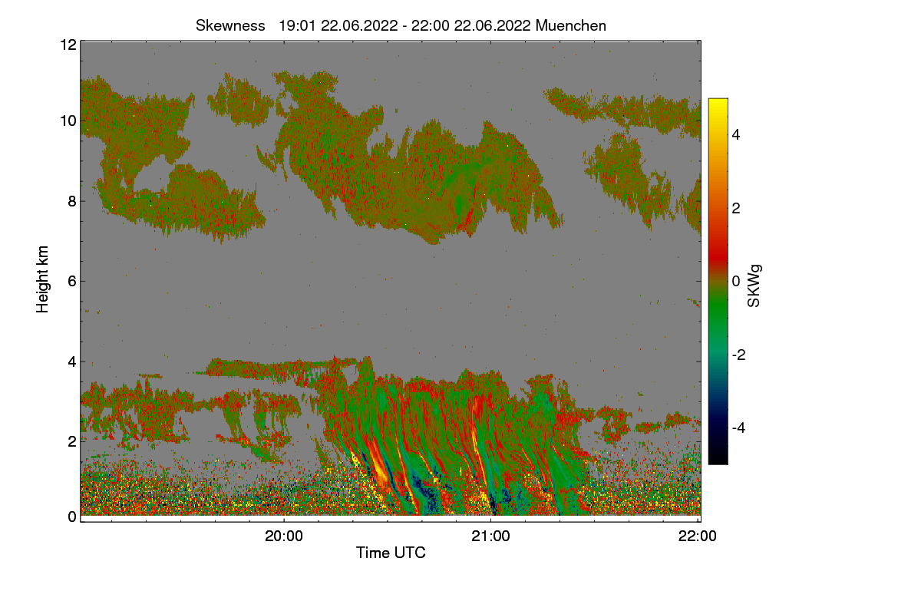Image resolution: width=921 pixels, height=614 pixels.
Task: Click the 21:00 time tick label
Action: point(491,536)
